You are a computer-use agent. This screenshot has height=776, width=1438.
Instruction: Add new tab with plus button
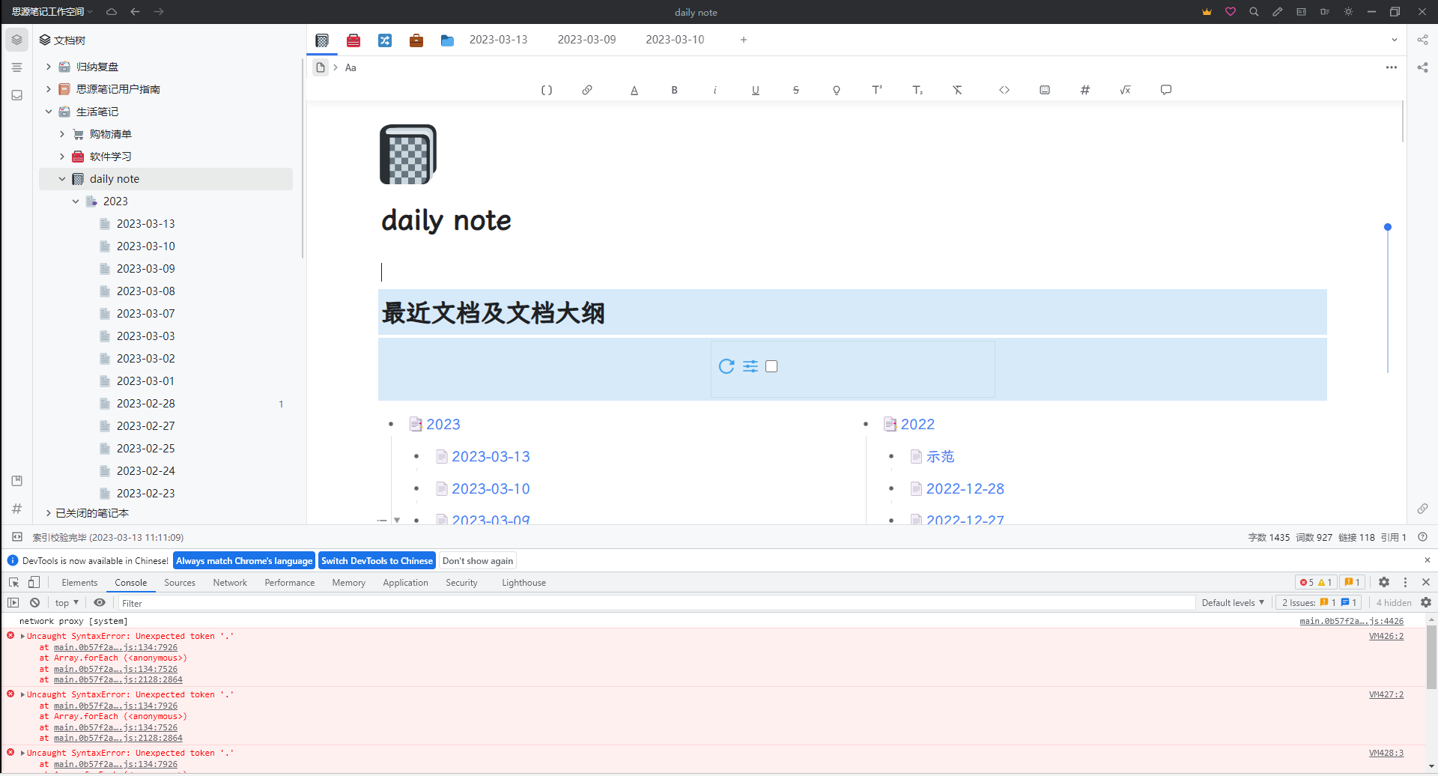click(x=744, y=40)
